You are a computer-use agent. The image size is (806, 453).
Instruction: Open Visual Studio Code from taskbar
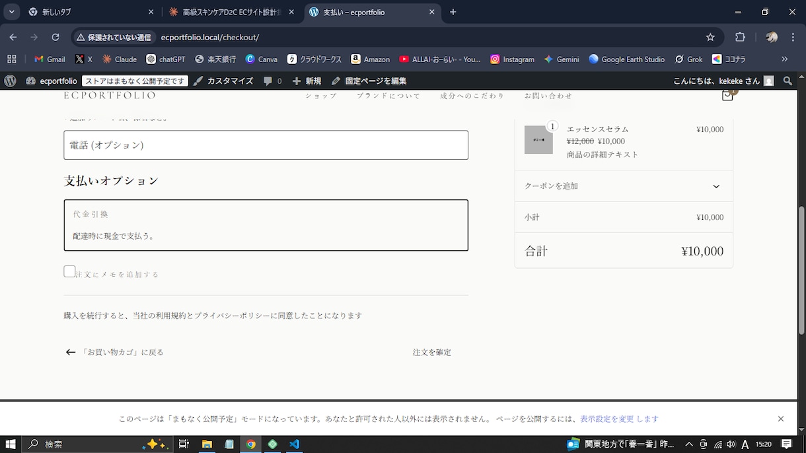click(295, 444)
